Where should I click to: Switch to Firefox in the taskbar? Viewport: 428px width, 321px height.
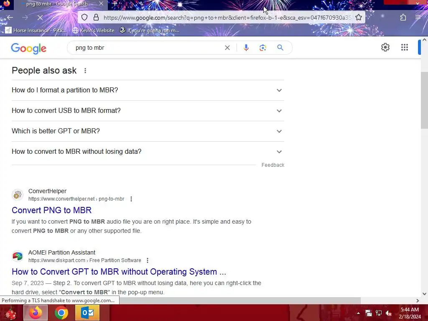[36, 313]
